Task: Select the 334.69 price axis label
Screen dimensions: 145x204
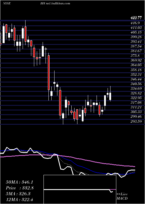Action: (x=136, y=89)
